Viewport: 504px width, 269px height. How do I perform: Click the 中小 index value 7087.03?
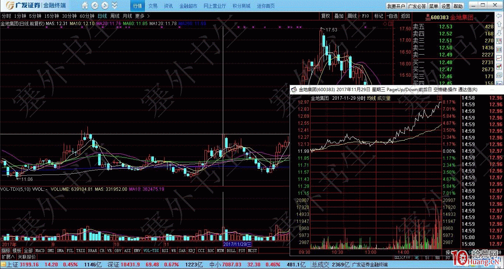click(231, 265)
